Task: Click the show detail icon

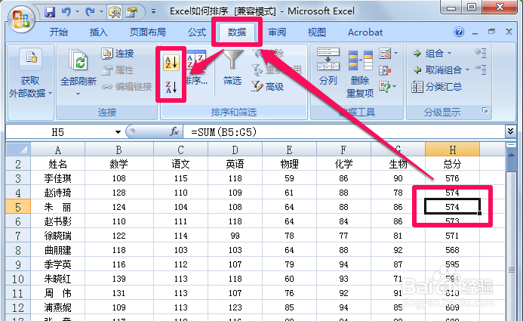Action: (x=481, y=53)
